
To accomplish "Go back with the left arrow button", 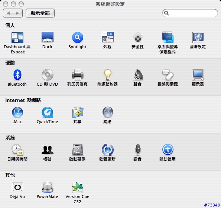I will pos(8,13).
